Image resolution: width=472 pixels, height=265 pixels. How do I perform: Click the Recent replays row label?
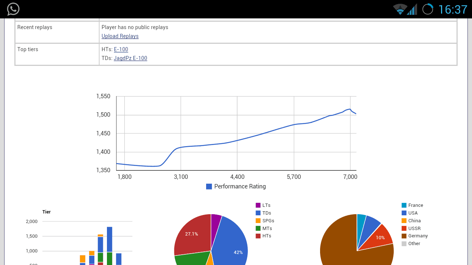(x=35, y=27)
